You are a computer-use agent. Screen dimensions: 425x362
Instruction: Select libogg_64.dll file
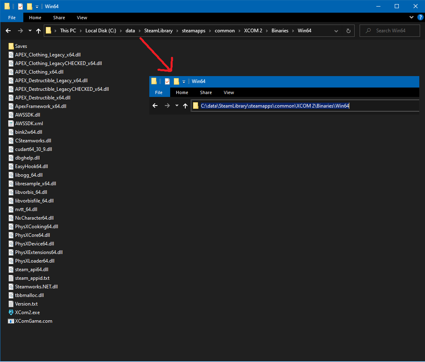pyautogui.click(x=25, y=175)
